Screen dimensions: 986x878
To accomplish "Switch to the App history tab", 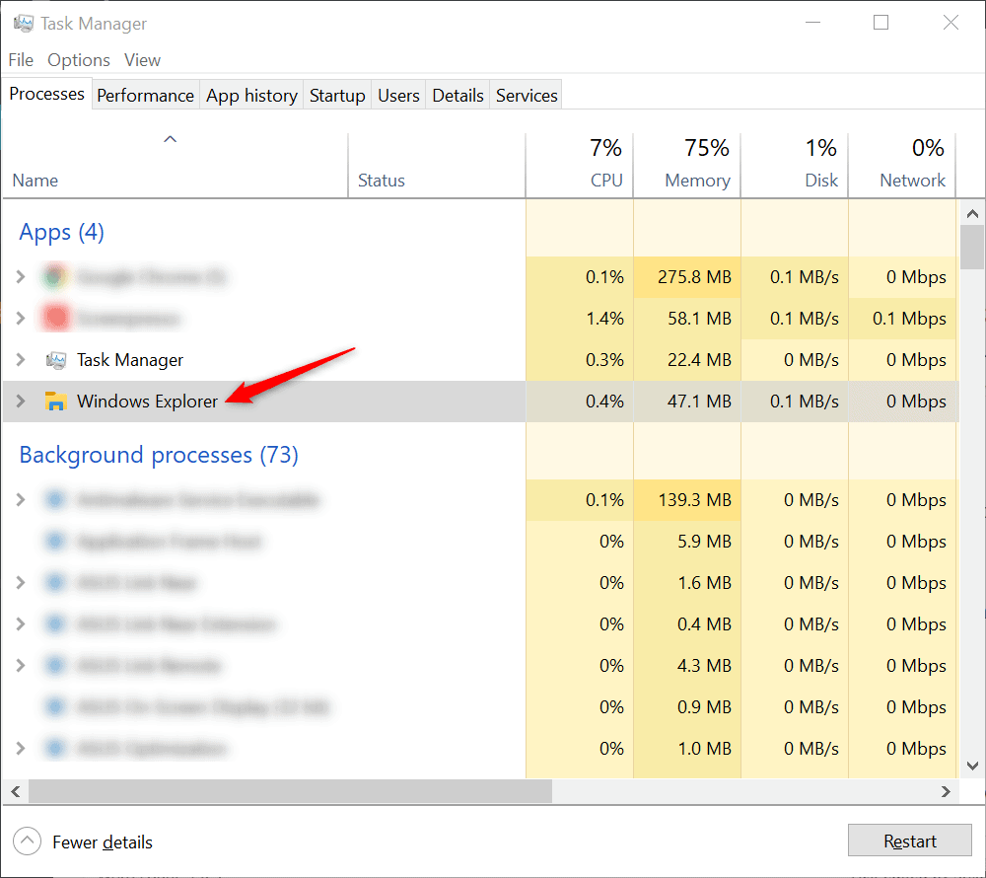I will (251, 96).
